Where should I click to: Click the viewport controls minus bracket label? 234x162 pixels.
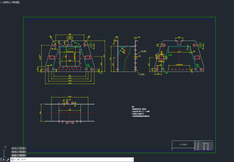[1, 2]
